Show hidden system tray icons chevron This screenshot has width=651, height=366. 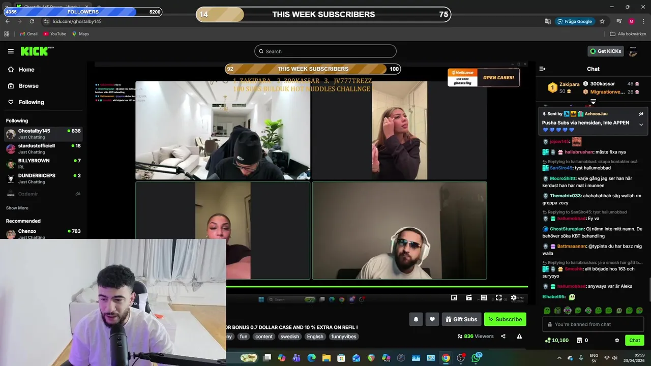(x=559, y=358)
